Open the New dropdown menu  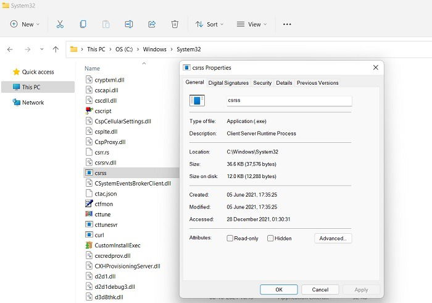coord(25,24)
